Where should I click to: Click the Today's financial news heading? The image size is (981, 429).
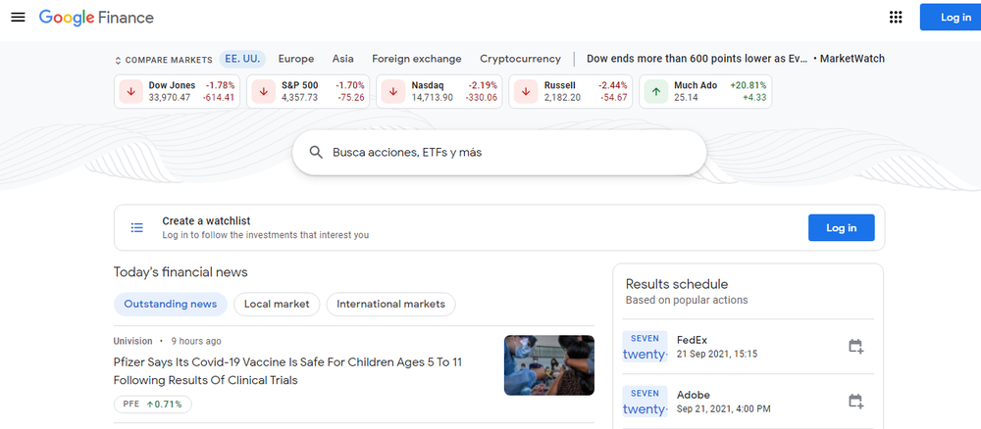[181, 272]
